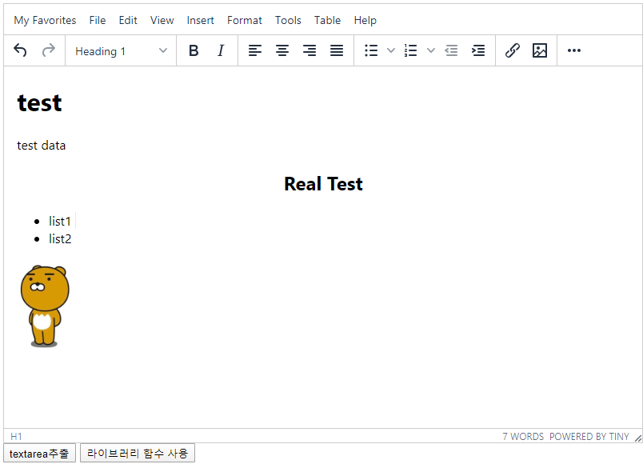Justify the text alignment
Viewport: 643px width, 468px height.
coord(337,50)
